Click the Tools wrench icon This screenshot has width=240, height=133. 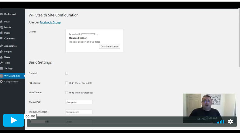tap(1, 63)
